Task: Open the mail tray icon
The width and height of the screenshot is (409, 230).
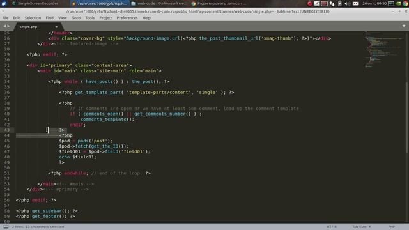Action: pyautogui.click(x=355, y=3)
